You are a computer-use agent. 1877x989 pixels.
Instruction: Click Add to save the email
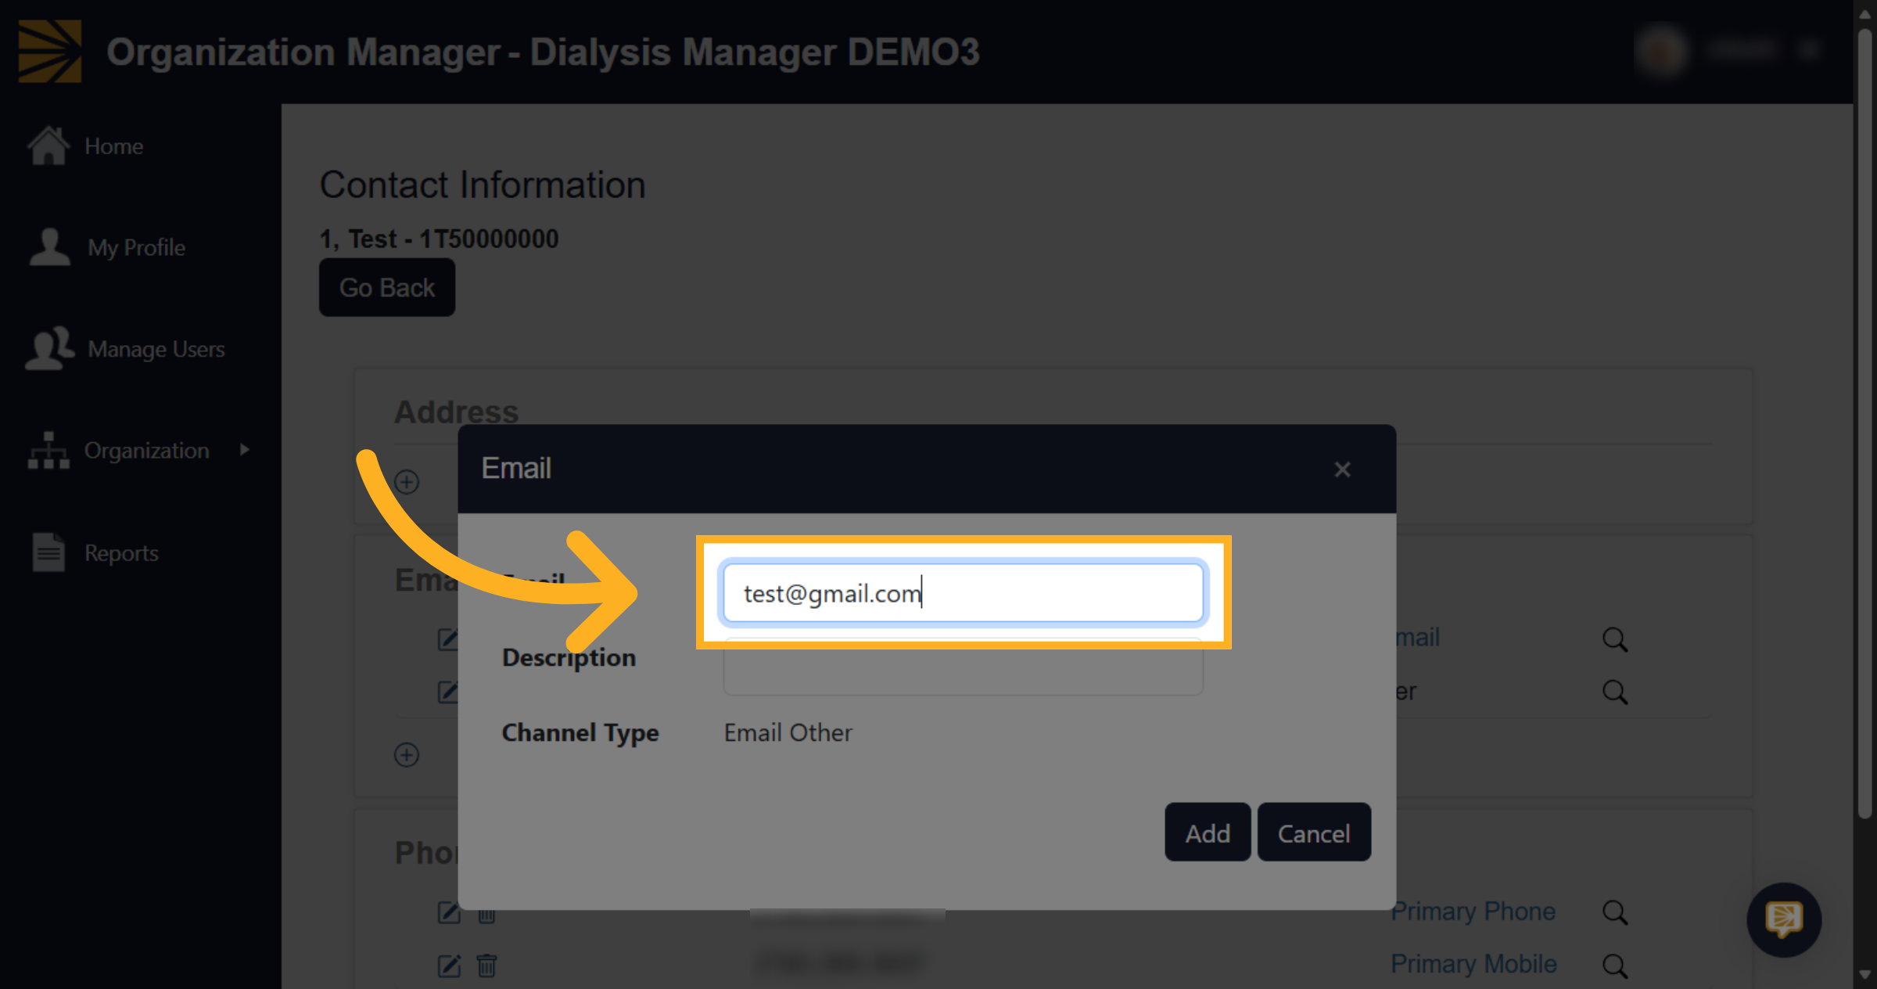pos(1208,833)
